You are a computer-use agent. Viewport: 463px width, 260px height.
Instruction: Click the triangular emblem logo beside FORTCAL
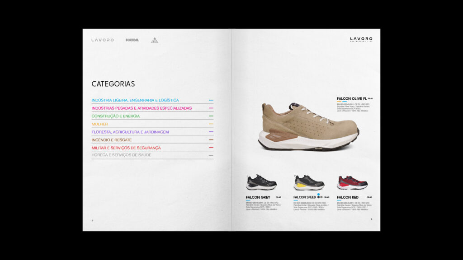(154, 40)
